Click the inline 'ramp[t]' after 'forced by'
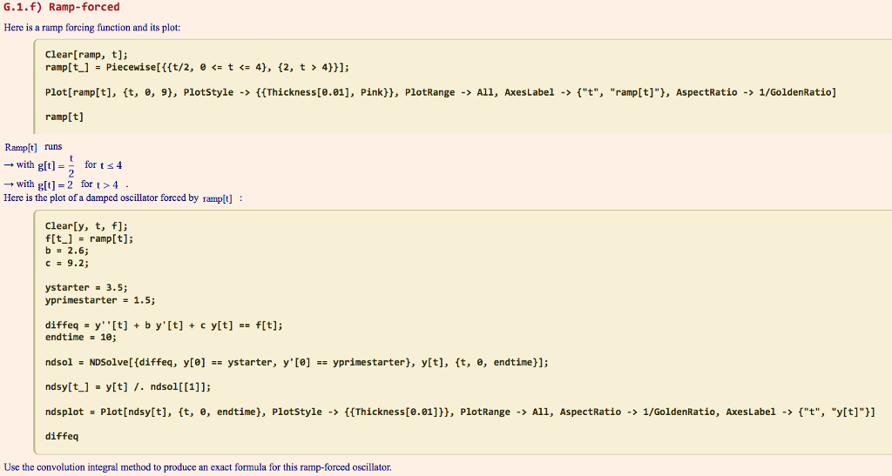 [x=217, y=198]
